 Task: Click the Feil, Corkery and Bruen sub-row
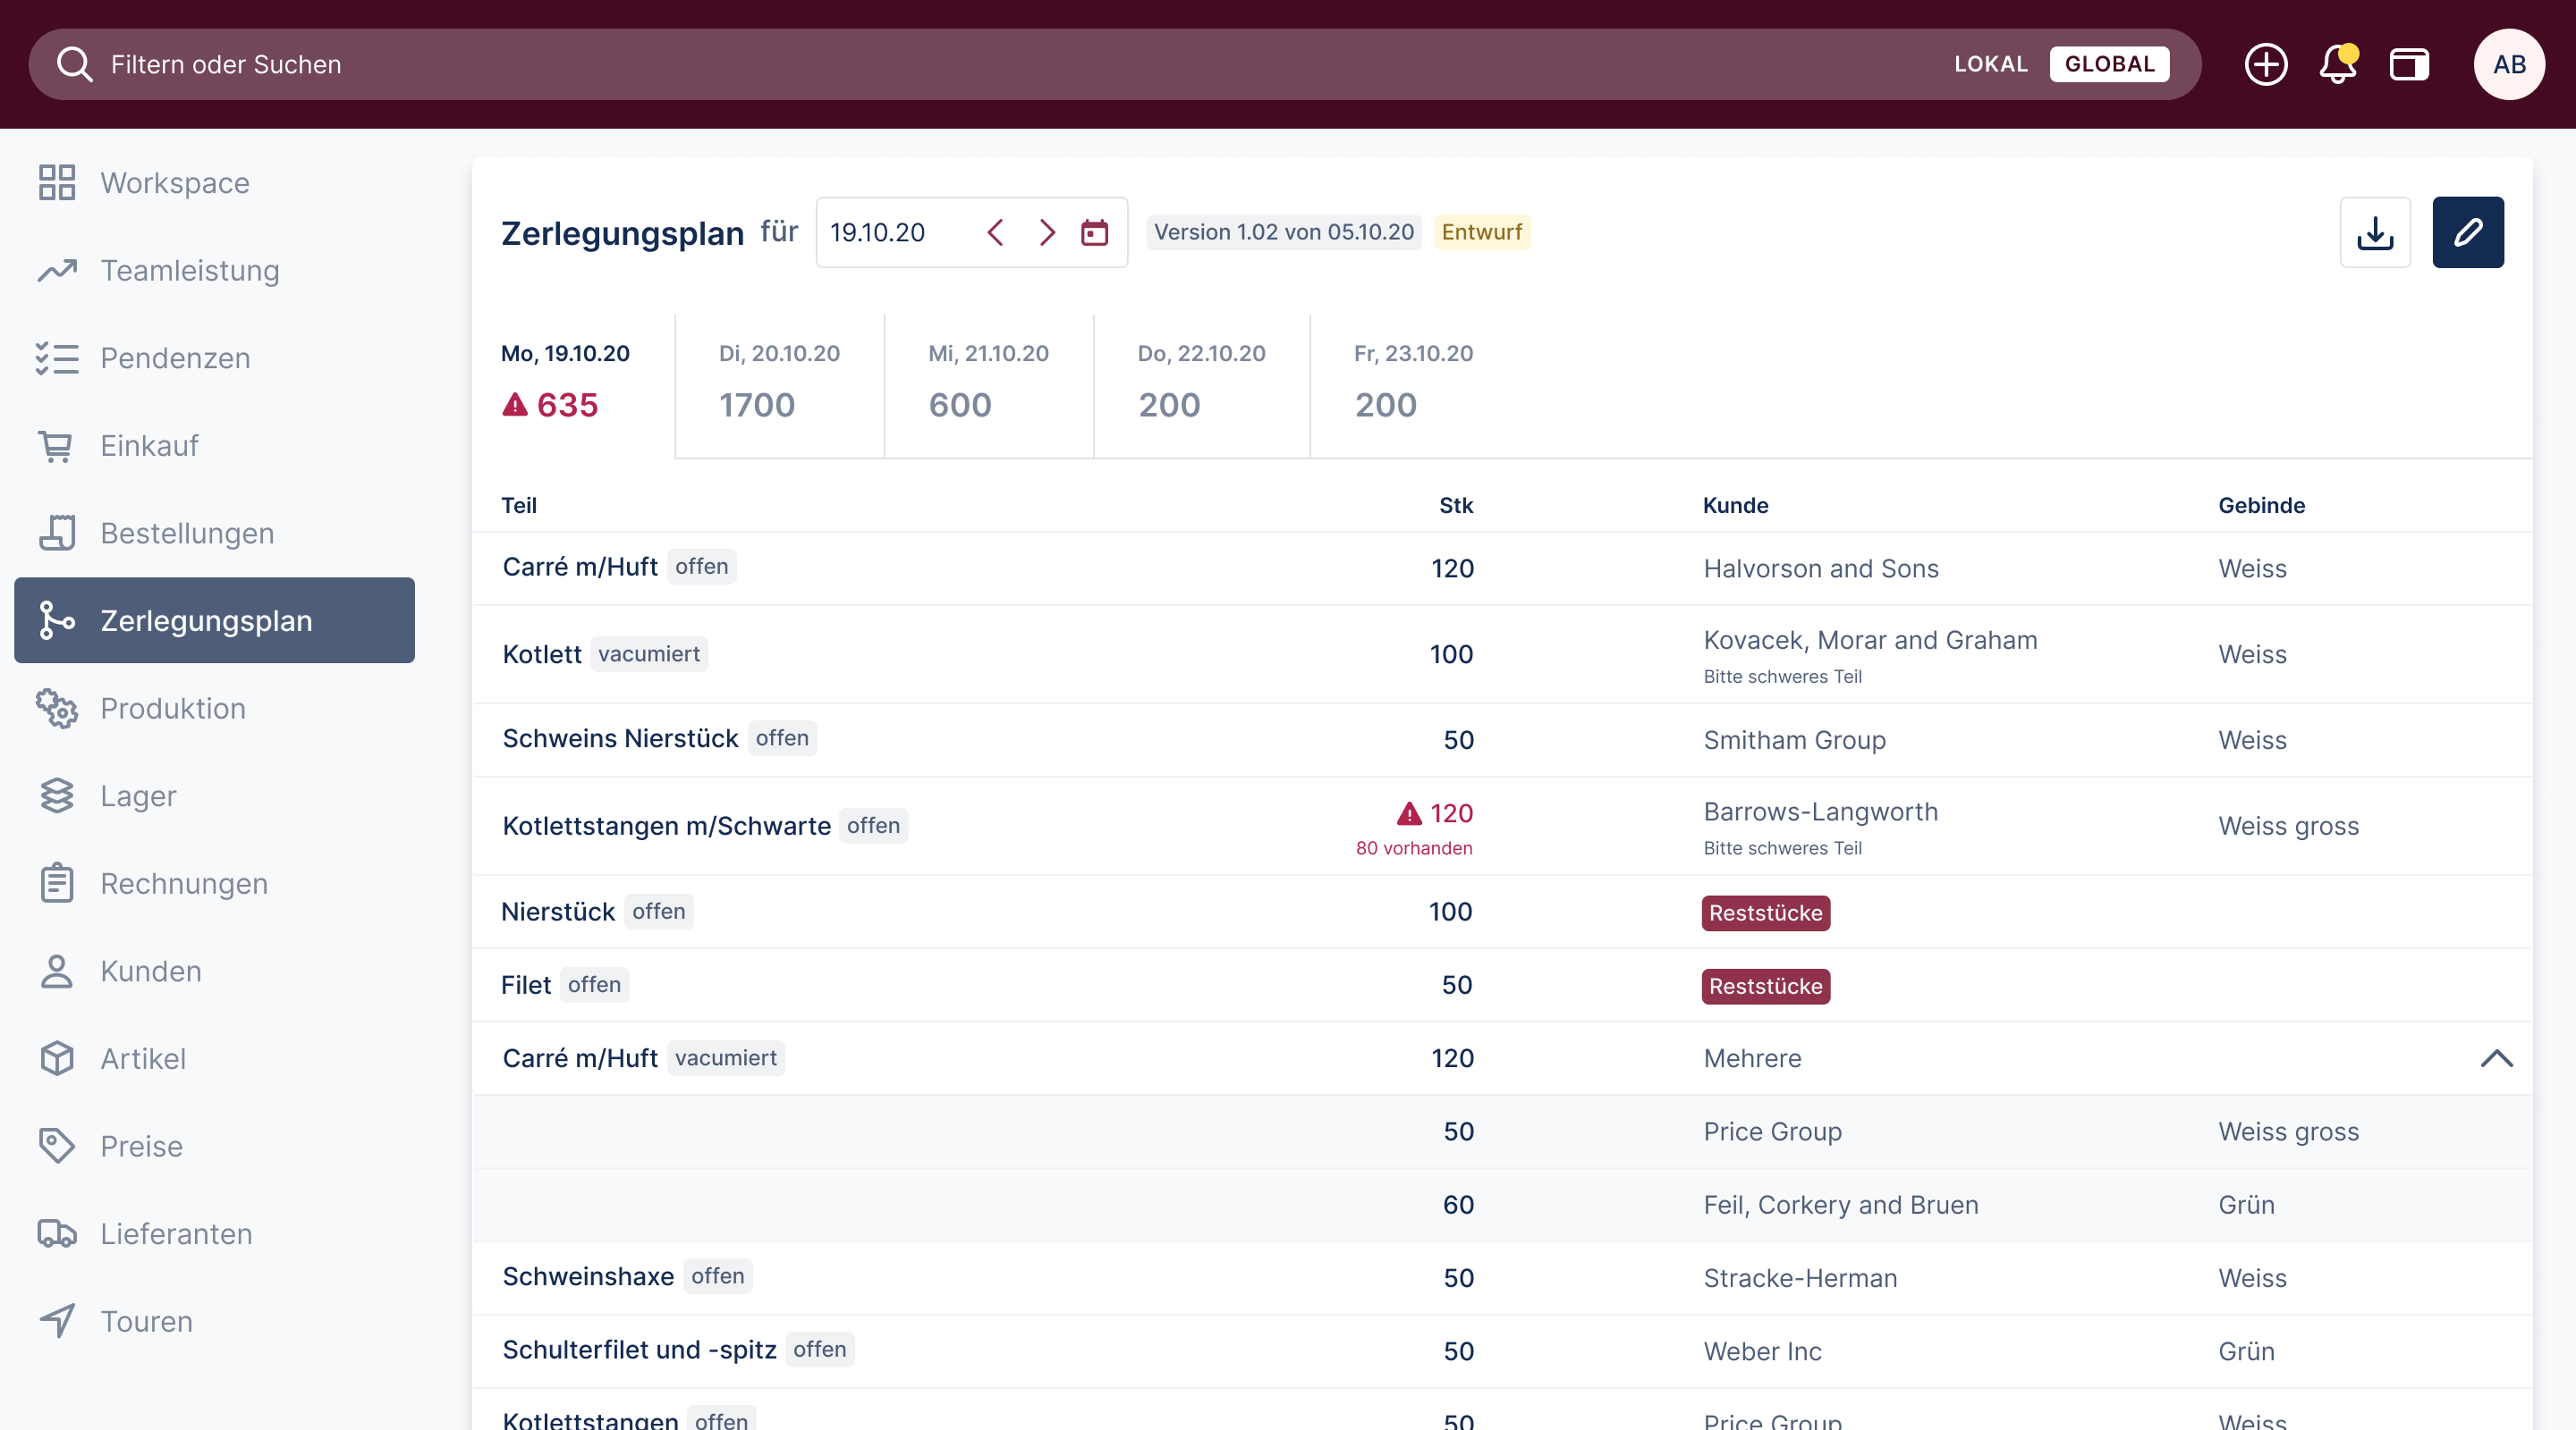[x=1502, y=1205]
